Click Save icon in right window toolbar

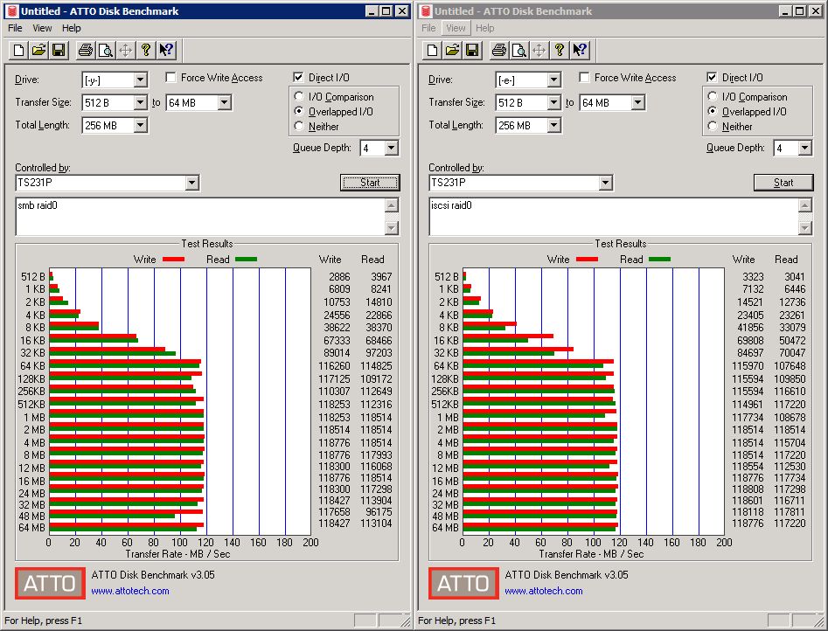point(472,50)
